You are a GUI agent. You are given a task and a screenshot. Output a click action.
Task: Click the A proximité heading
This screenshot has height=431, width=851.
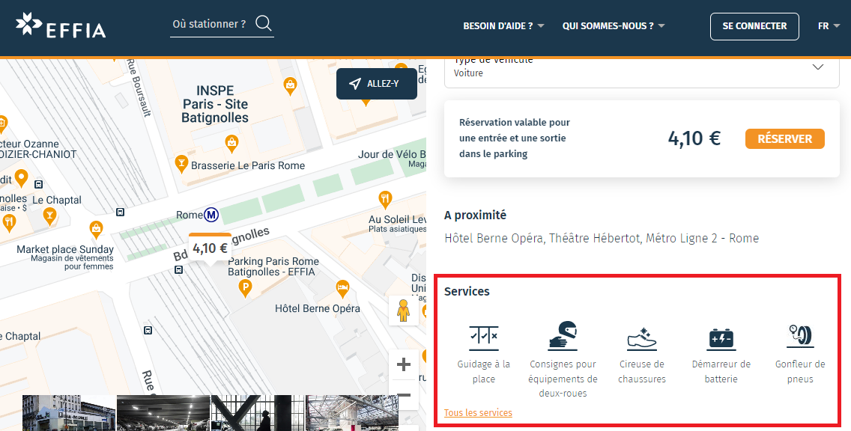475,215
